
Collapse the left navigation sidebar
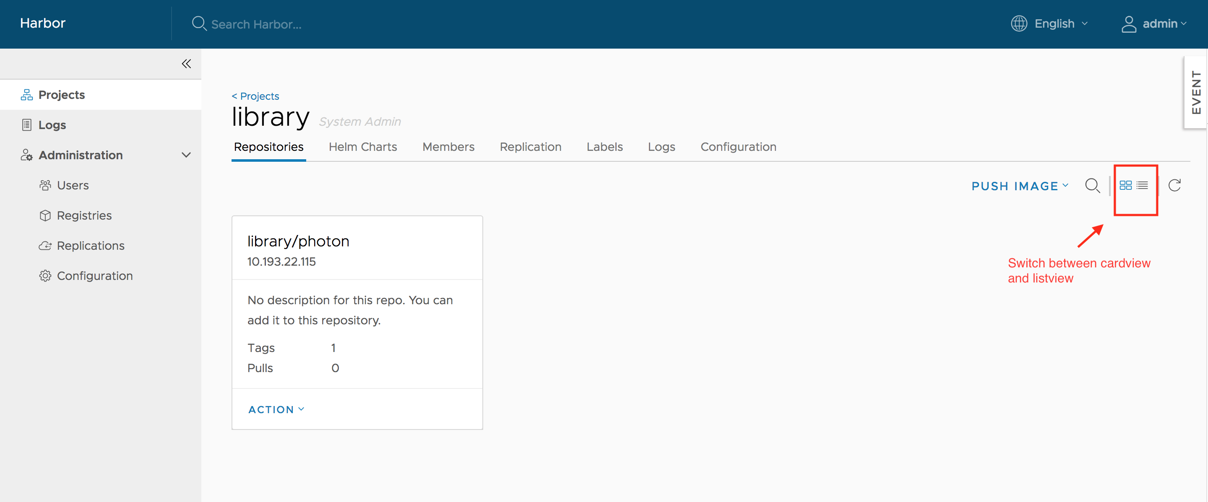(x=186, y=63)
